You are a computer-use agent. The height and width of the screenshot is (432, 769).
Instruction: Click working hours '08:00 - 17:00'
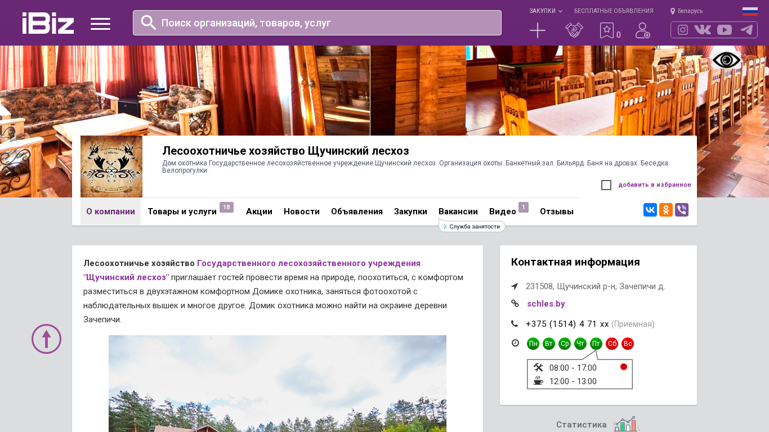[573, 368]
